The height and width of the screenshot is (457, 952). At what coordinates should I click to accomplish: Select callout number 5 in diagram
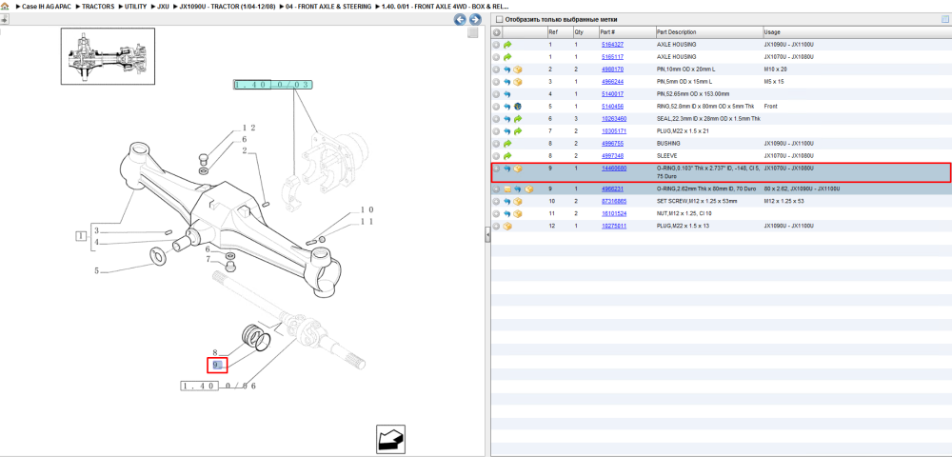tap(96, 270)
